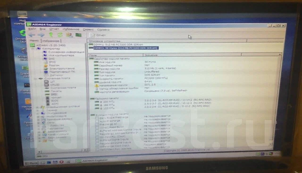This screenshot has width=302, height=173.
Task: Select Имя компьютера in the tree
Action: (61, 55)
